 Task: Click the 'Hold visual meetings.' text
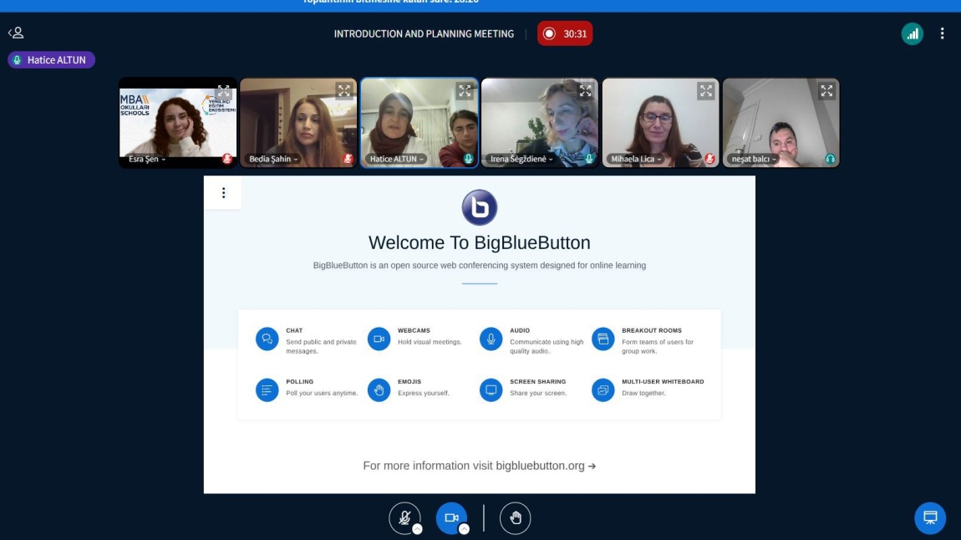point(430,342)
